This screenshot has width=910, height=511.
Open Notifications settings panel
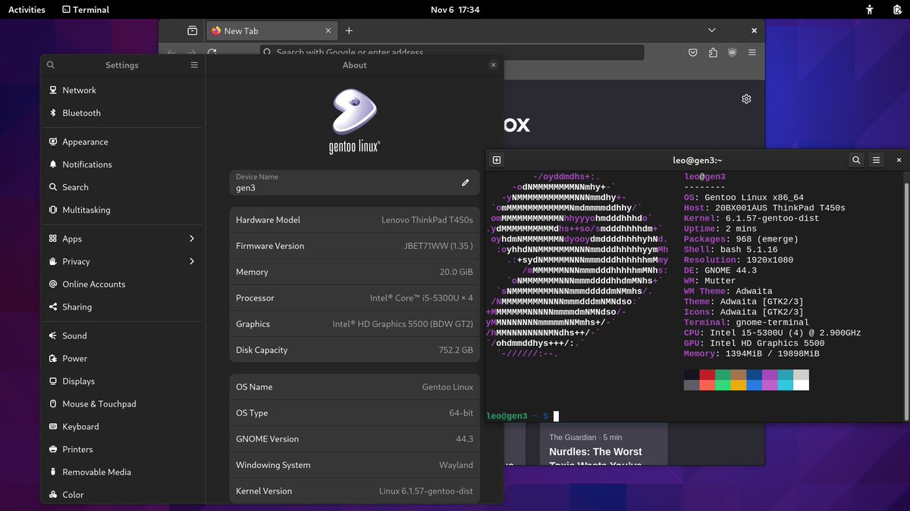[122, 164]
